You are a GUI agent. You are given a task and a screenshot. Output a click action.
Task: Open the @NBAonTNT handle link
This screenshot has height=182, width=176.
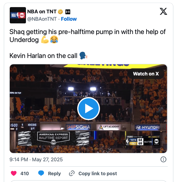(x=42, y=19)
